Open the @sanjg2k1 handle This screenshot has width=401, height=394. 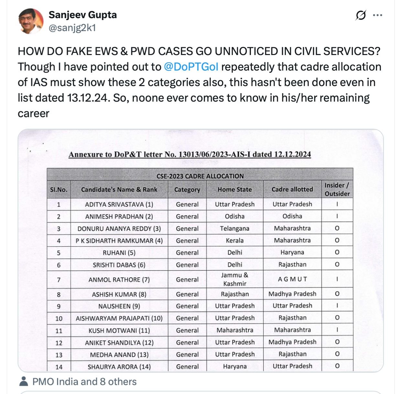(x=72, y=28)
